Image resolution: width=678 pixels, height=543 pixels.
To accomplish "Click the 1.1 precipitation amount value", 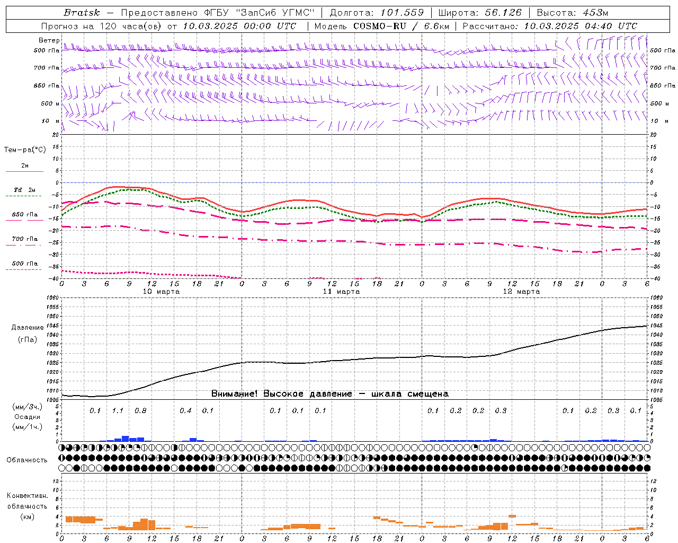I will pyautogui.click(x=118, y=411).
